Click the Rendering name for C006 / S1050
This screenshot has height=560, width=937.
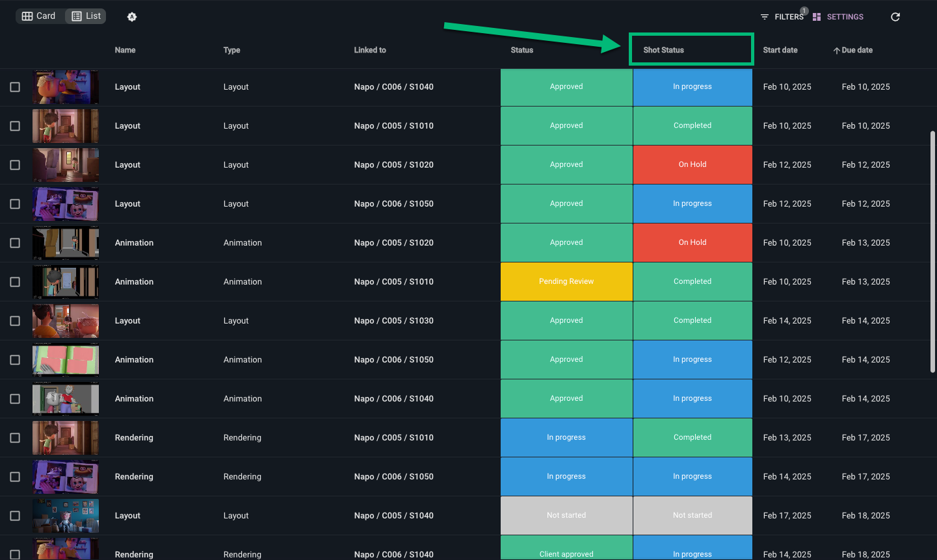[x=134, y=477]
